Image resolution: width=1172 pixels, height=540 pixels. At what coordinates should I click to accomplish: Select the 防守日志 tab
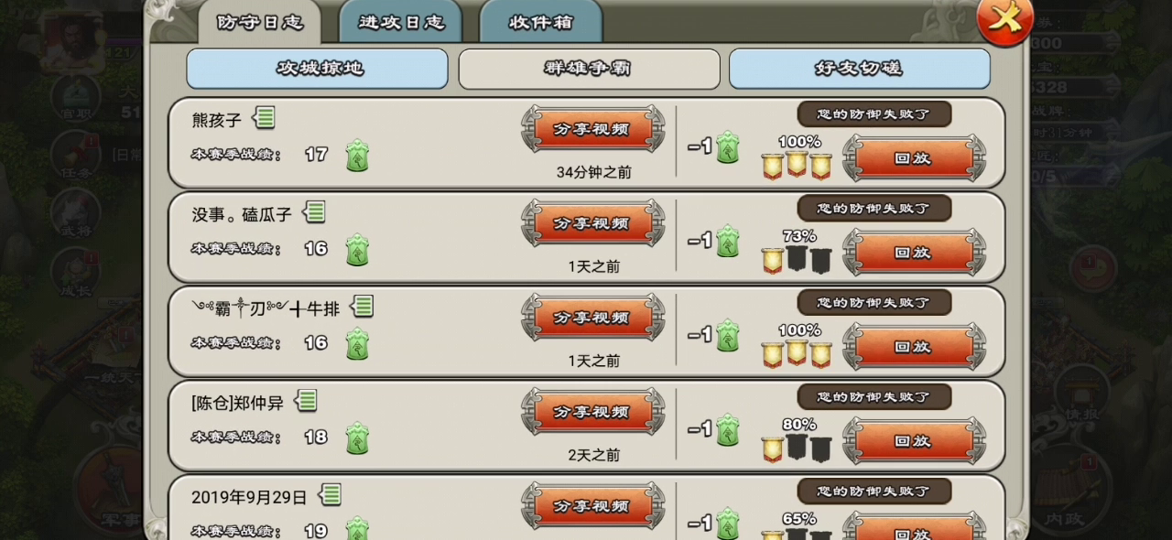pos(260,22)
